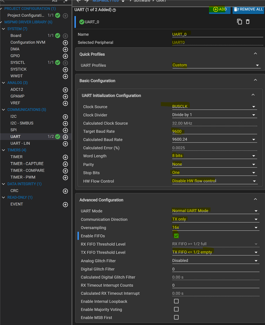The height and width of the screenshot is (325, 265).
Task: Click the help icon beside UART title
Action: 114,10
